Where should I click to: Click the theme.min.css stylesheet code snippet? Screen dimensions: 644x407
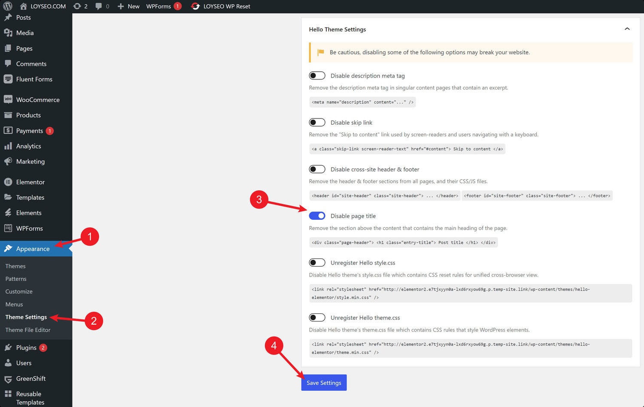pos(471,348)
